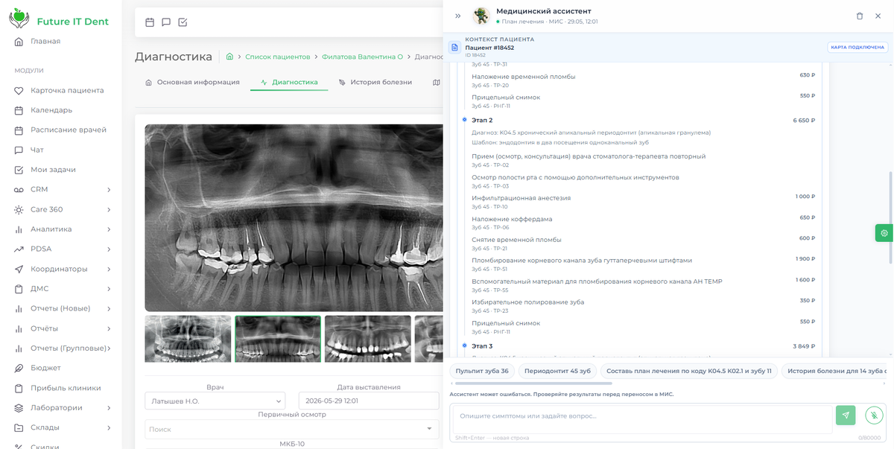894x449 pixels.
Task: Click Филатова Валентина О breadcrumb link
Action: coord(362,57)
